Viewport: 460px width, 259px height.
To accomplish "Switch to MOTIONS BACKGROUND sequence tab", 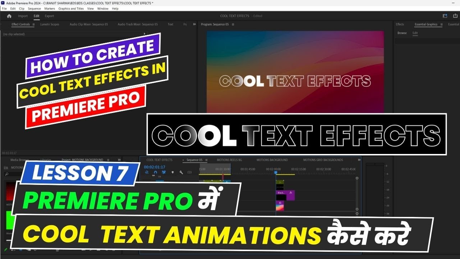I will click(x=272, y=160).
